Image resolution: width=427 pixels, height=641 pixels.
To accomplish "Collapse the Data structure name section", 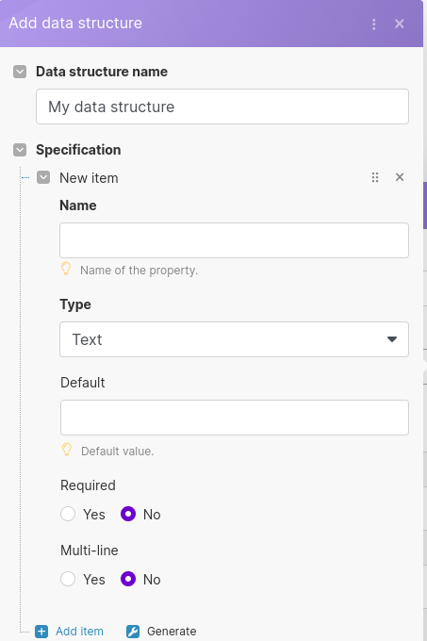I will coord(20,72).
